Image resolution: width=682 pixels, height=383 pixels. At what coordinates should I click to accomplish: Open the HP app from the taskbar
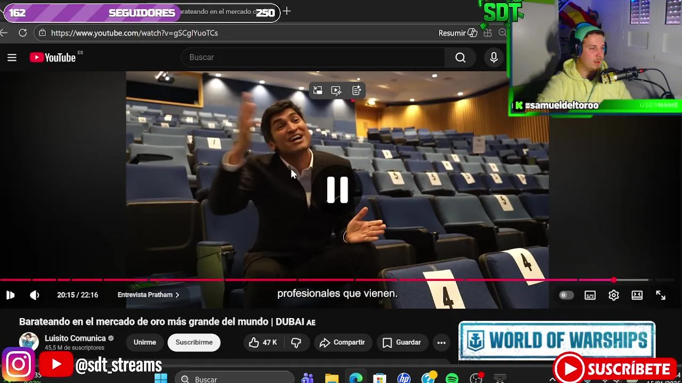(404, 379)
